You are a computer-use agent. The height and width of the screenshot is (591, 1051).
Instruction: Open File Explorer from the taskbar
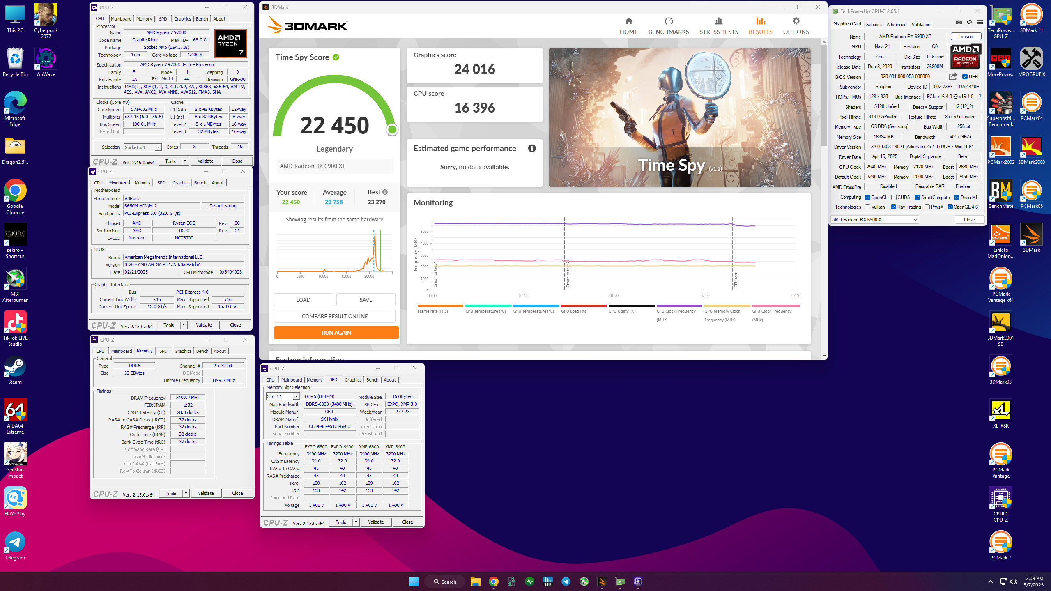pos(475,582)
